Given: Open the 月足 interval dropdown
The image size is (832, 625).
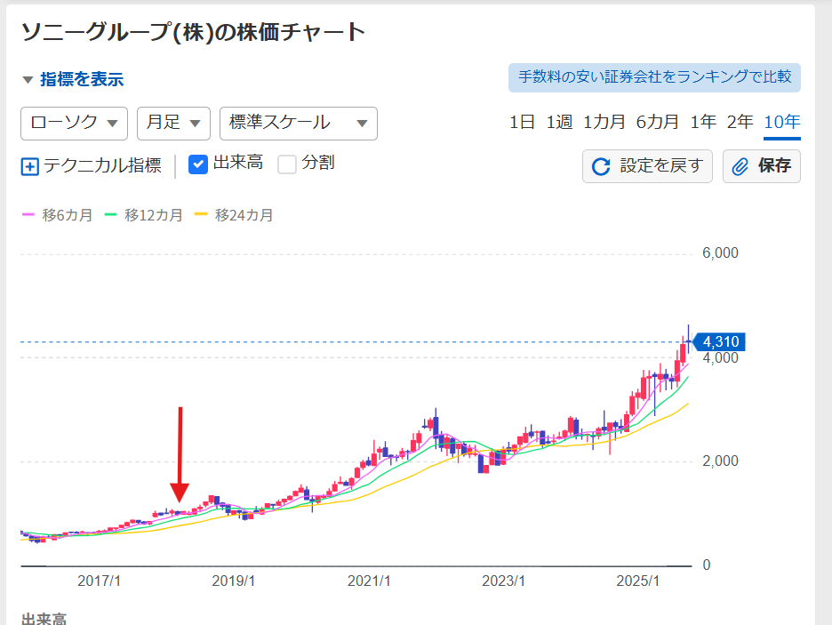Looking at the screenshot, I should click(173, 124).
